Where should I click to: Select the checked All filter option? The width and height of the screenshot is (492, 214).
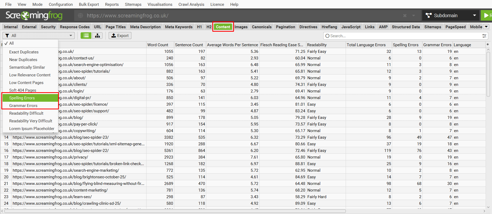(x=11, y=43)
